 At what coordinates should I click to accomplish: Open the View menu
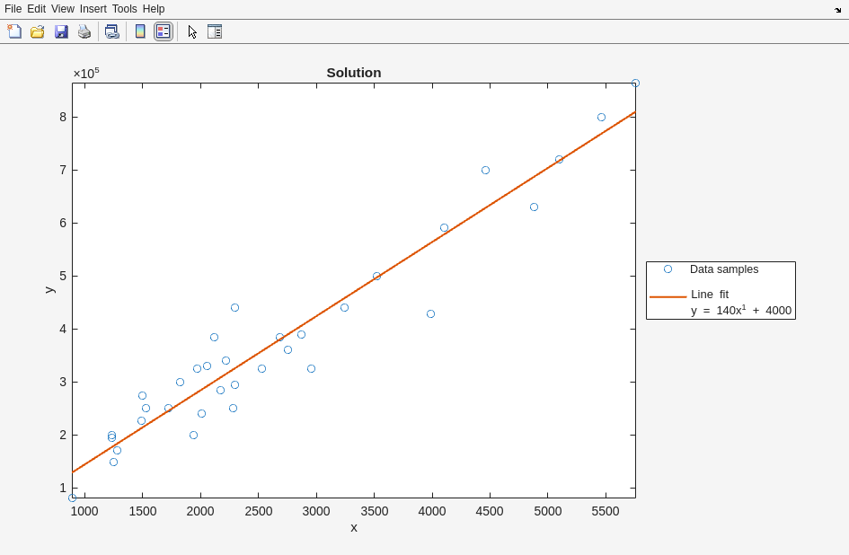point(63,9)
